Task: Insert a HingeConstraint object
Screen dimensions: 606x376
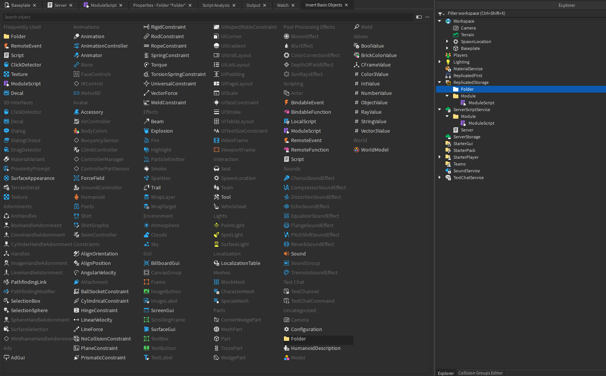Action: coord(99,311)
